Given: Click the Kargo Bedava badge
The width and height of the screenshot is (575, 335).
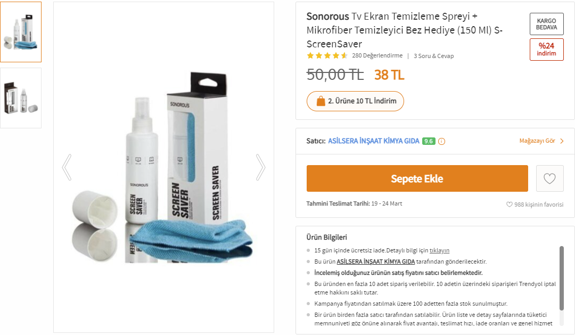Looking at the screenshot, I should click(546, 24).
